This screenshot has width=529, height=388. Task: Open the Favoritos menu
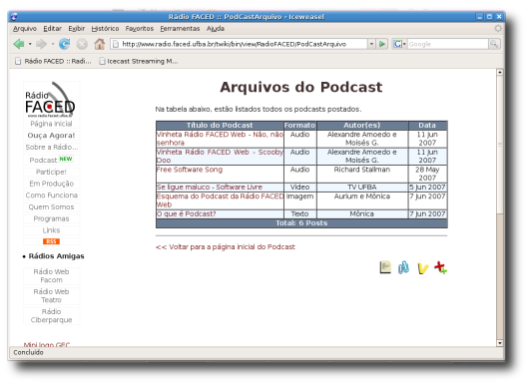(140, 29)
